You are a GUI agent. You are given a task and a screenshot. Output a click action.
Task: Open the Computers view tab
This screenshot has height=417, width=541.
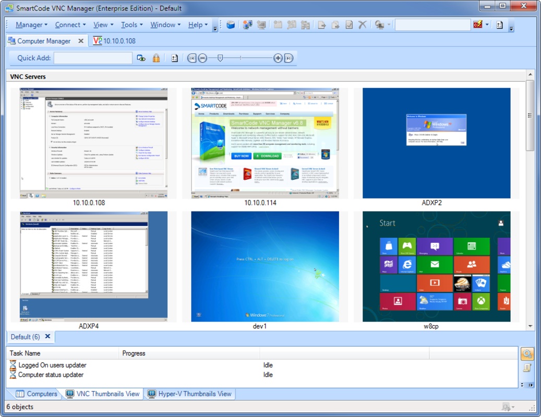[x=37, y=394]
